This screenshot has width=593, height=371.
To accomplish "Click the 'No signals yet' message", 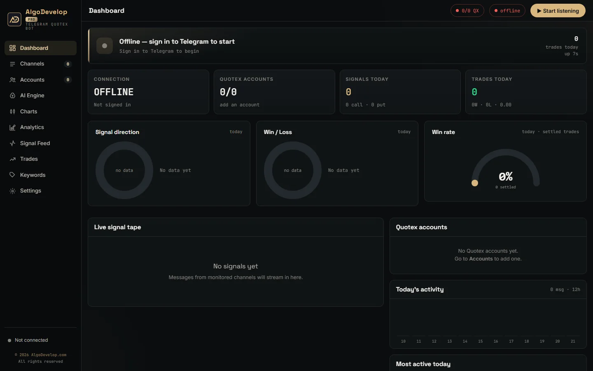I will (x=236, y=266).
